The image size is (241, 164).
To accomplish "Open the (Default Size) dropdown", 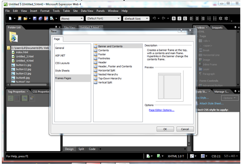I will (136, 18).
